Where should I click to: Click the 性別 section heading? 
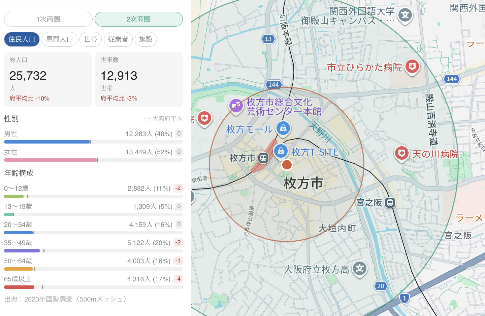(x=11, y=119)
